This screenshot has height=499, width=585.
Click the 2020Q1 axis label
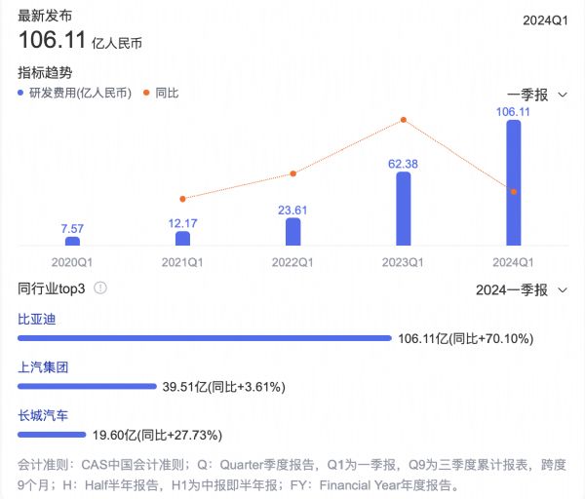[72, 262]
